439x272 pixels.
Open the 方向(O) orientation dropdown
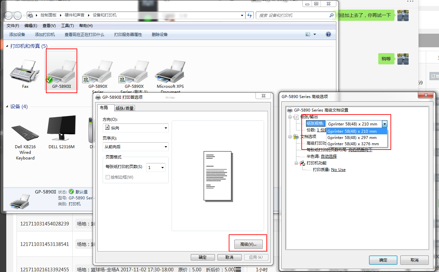tap(136, 128)
